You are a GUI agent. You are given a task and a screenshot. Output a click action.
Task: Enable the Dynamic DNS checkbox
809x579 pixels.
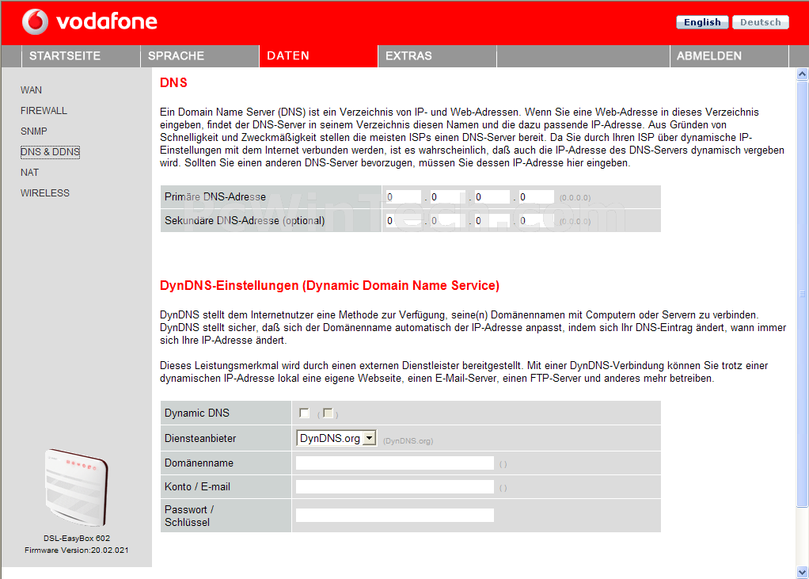[304, 413]
